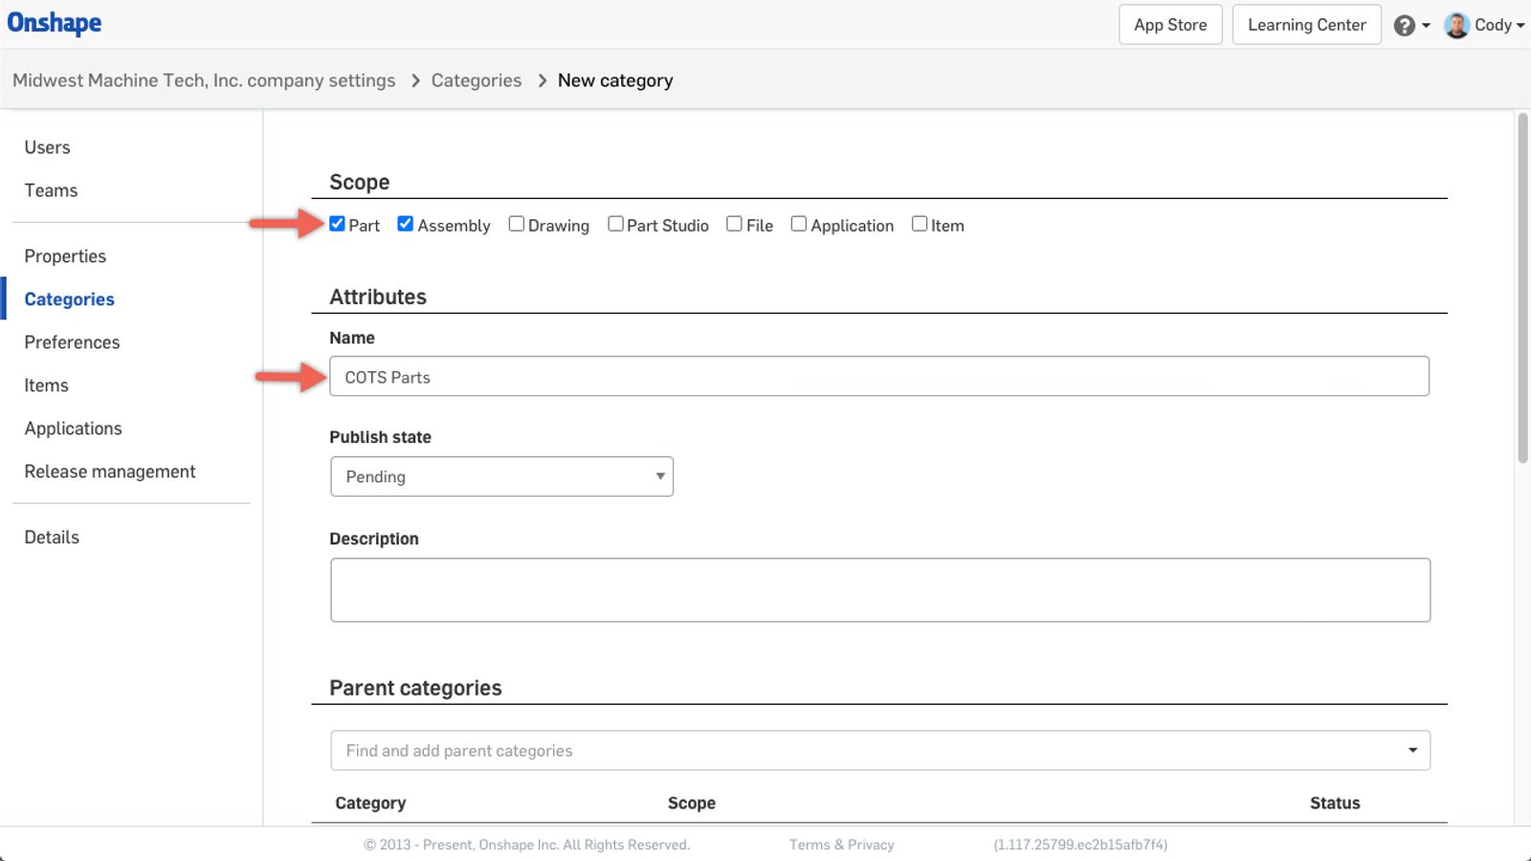Click the Categories breadcrumb link
The width and height of the screenshot is (1531, 861).
[x=476, y=80]
